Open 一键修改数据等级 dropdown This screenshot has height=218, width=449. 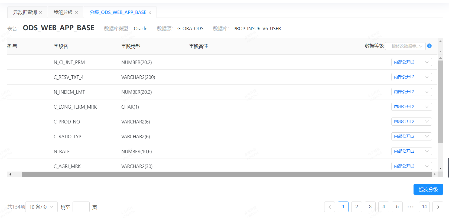[405, 46]
